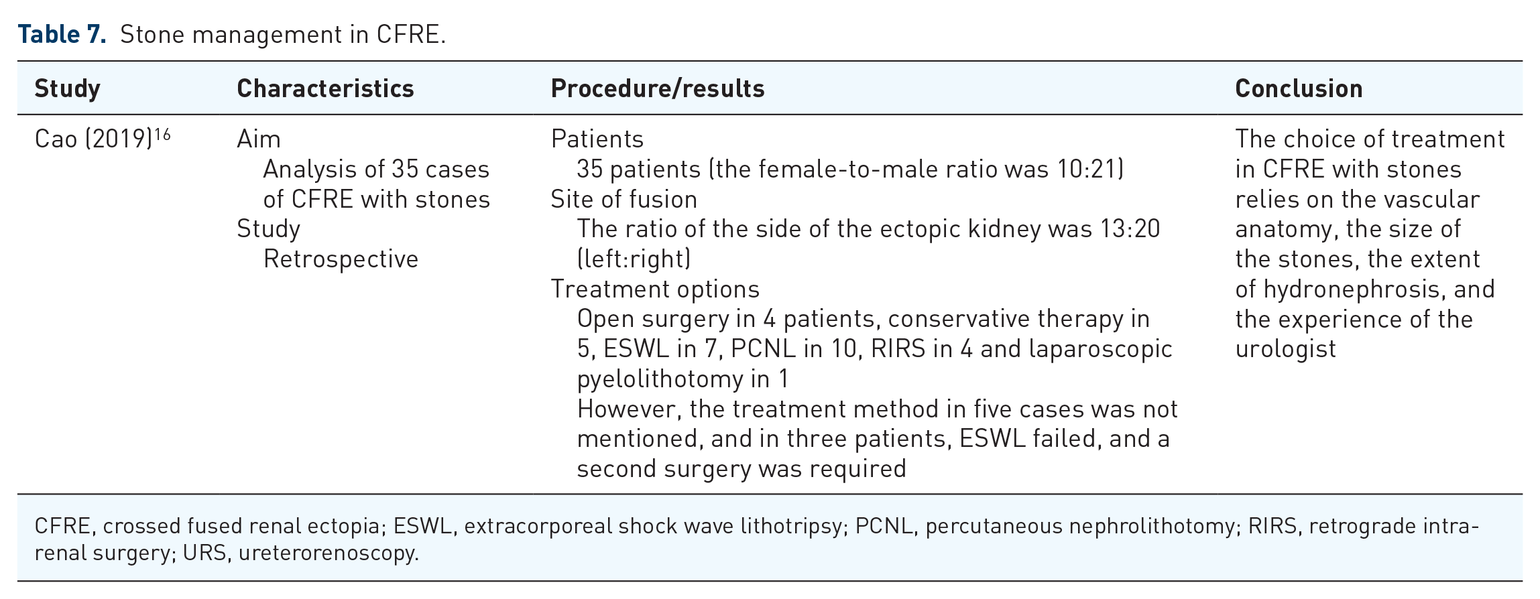This screenshot has height=599, width=1540.
Task: Click the "Treatment options" subheading
Action: 655,289
